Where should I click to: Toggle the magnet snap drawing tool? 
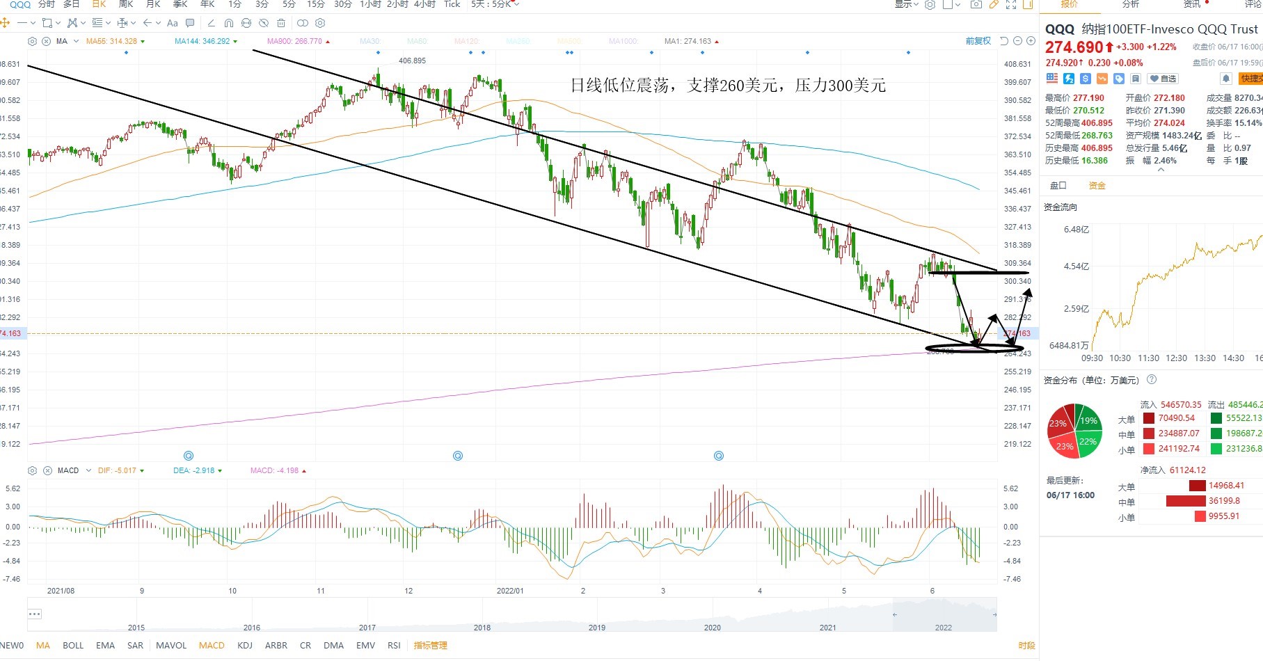tap(229, 23)
